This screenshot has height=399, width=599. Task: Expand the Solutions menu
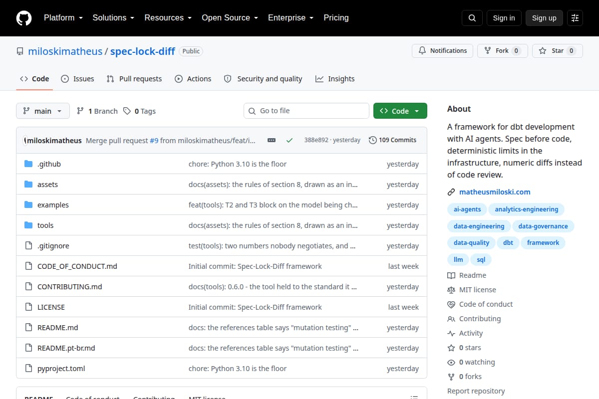point(113,18)
